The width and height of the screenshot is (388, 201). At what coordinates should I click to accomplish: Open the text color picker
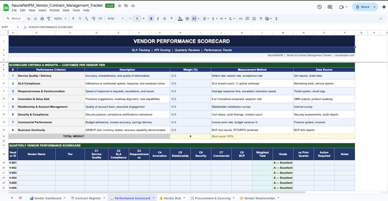click(x=171, y=19)
